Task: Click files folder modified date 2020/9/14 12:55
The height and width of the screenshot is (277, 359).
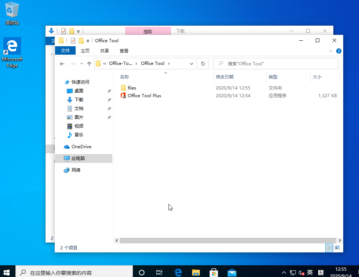Action: tap(233, 88)
